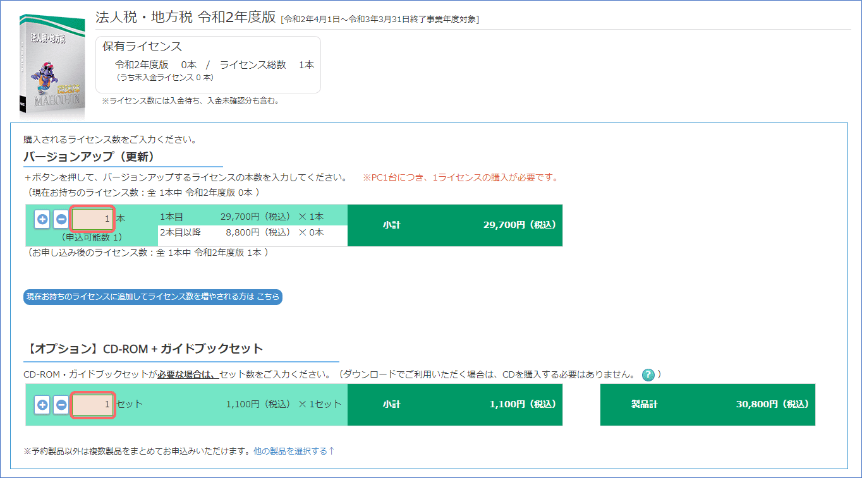
Task: Click the red PC1台につき license notice
Action: click(461, 177)
